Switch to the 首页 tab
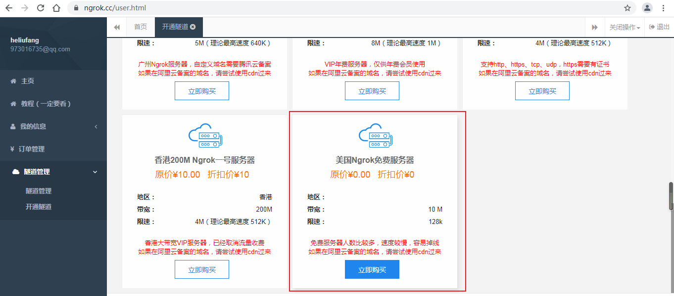 pyautogui.click(x=141, y=27)
